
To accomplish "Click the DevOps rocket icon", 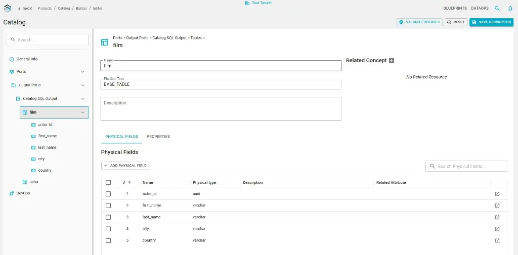I will [12, 193].
